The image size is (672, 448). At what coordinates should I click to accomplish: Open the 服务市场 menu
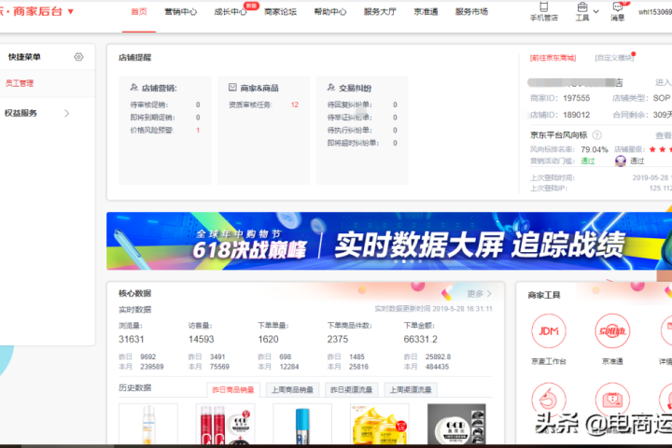coord(471,11)
